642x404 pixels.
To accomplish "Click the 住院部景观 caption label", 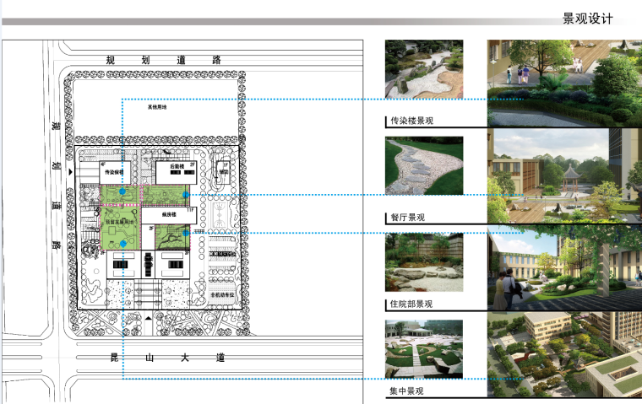I will (411, 304).
